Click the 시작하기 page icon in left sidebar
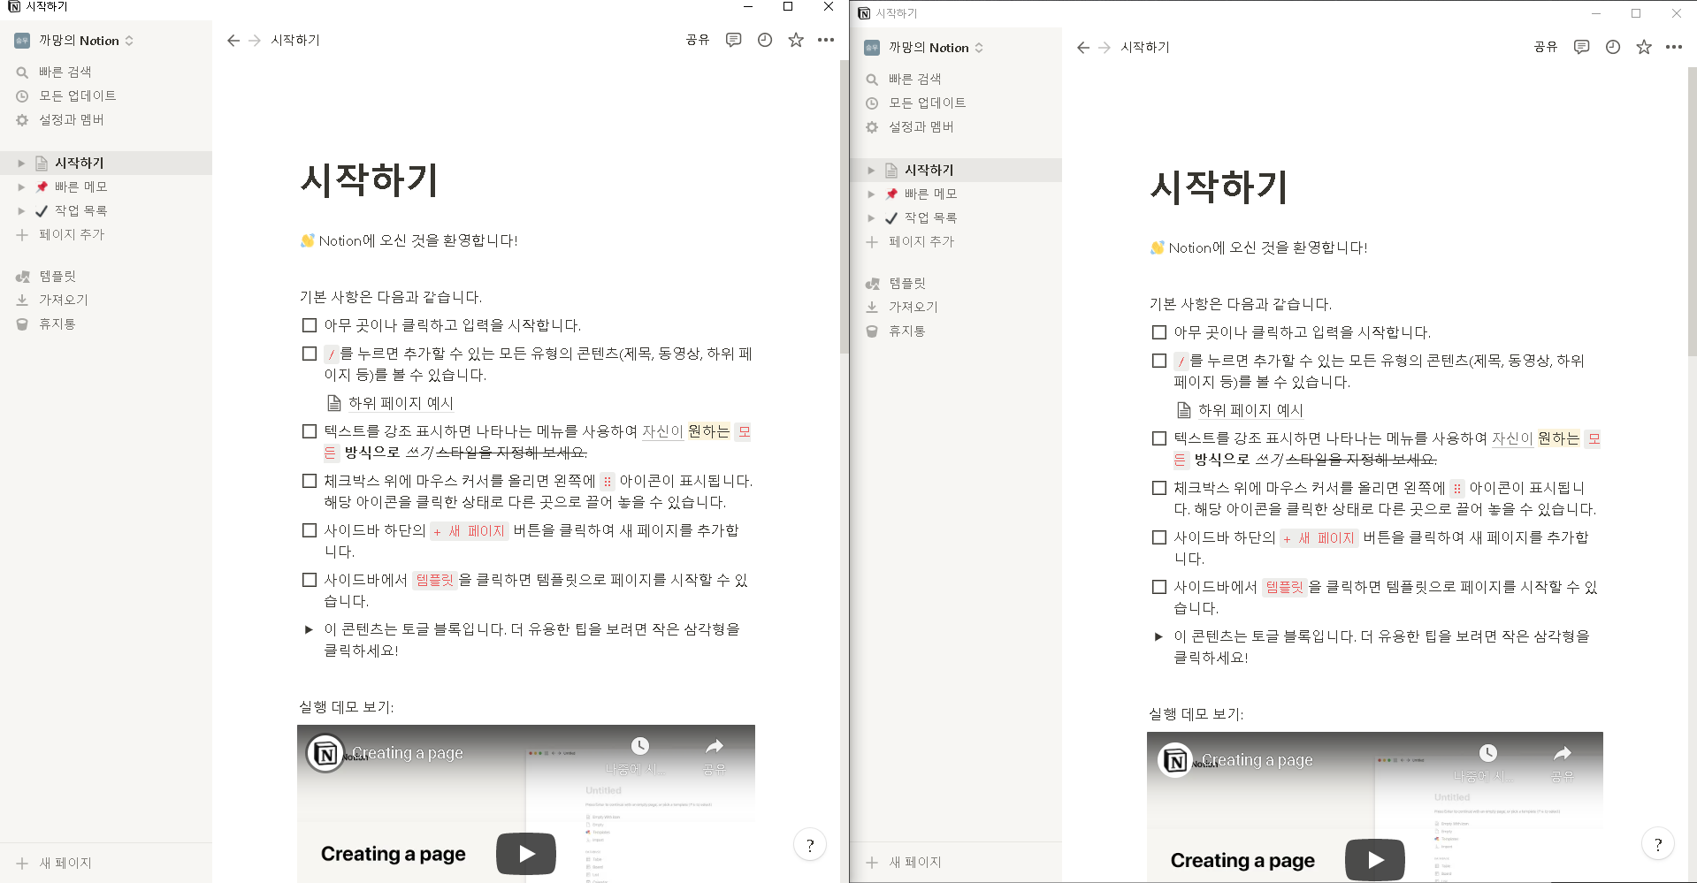The width and height of the screenshot is (1697, 883). [42, 163]
